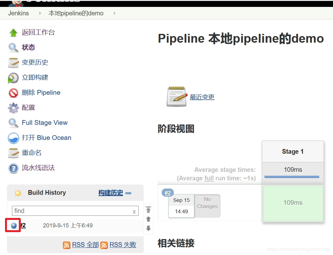
Task: Click the red prohibited Delete Pipeline icon
Action: pos(14,93)
